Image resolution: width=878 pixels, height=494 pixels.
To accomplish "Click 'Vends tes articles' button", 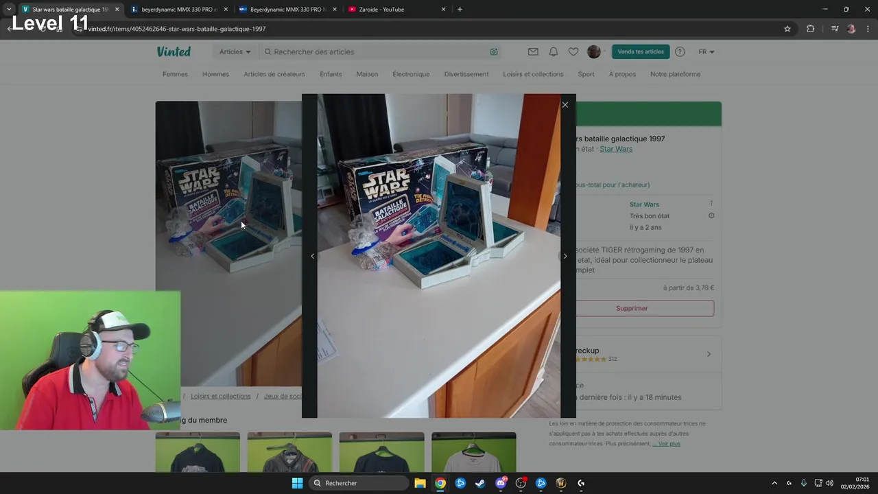I will point(641,51).
